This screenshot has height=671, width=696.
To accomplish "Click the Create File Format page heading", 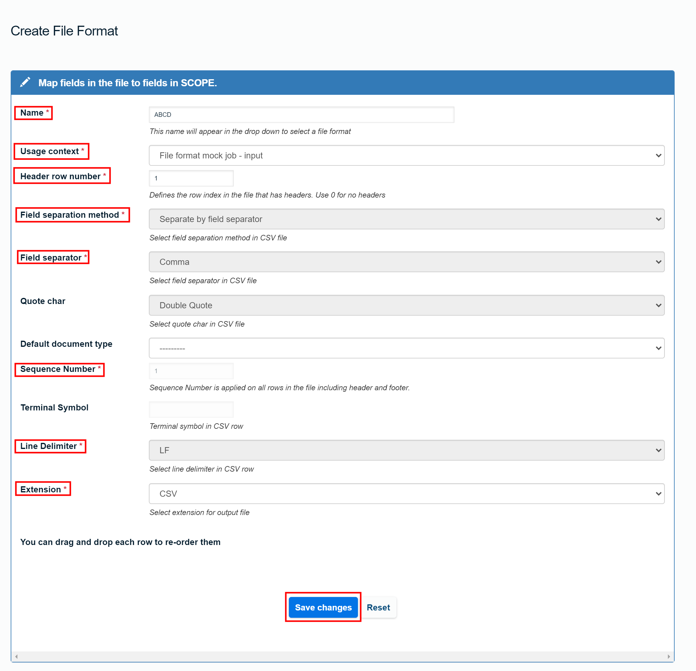I will click(64, 31).
